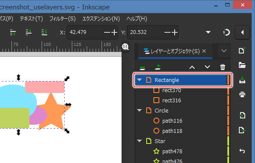Move selected layer down
The width and height of the screenshot is (255, 163).
pos(207,67)
